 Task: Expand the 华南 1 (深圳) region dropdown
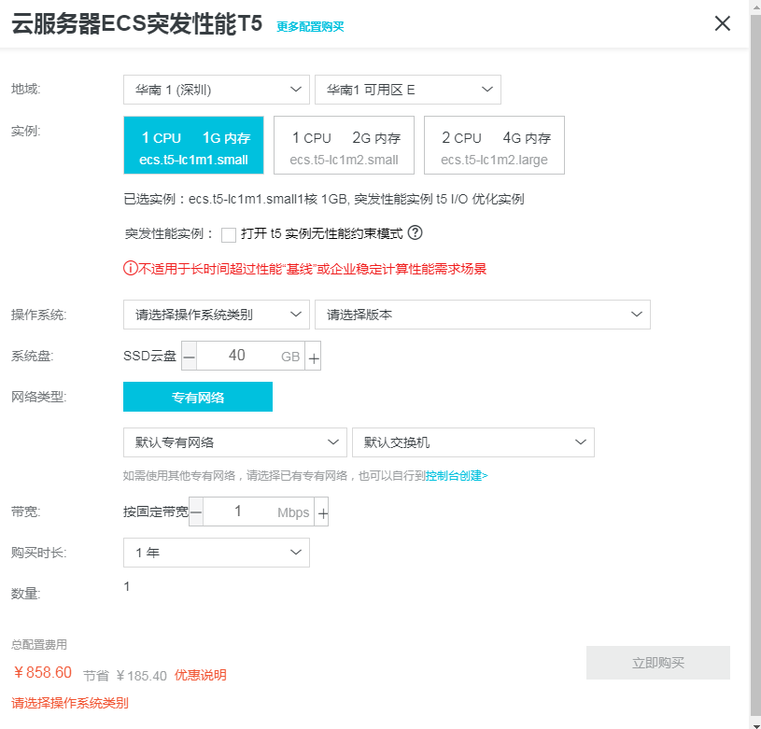[x=217, y=90]
